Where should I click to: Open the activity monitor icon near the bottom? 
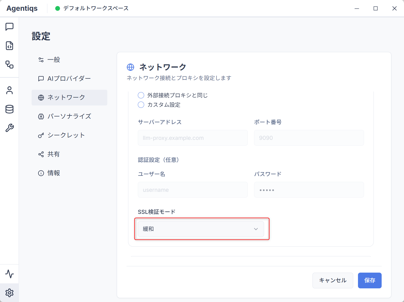(10, 274)
